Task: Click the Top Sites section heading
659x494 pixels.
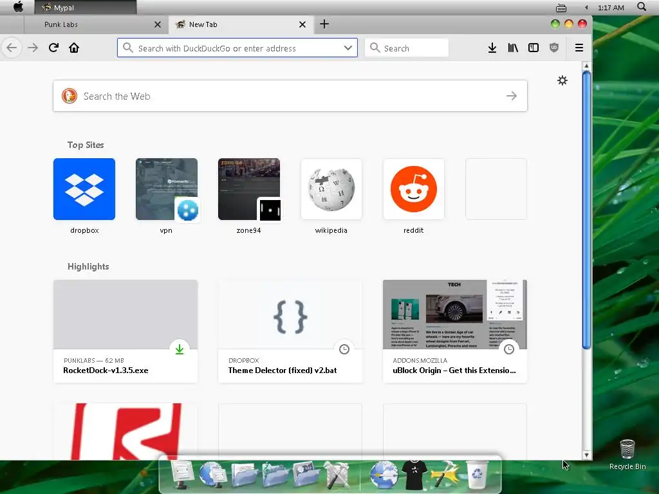Action: pos(86,145)
